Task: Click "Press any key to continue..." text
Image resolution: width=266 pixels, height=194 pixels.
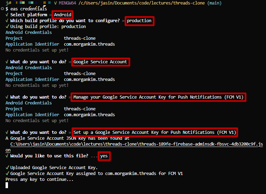Action: point(39,179)
